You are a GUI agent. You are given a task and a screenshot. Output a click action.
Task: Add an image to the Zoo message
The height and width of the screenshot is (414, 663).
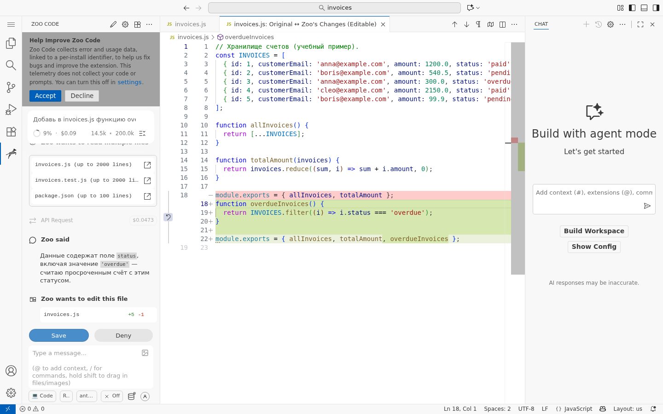click(145, 353)
